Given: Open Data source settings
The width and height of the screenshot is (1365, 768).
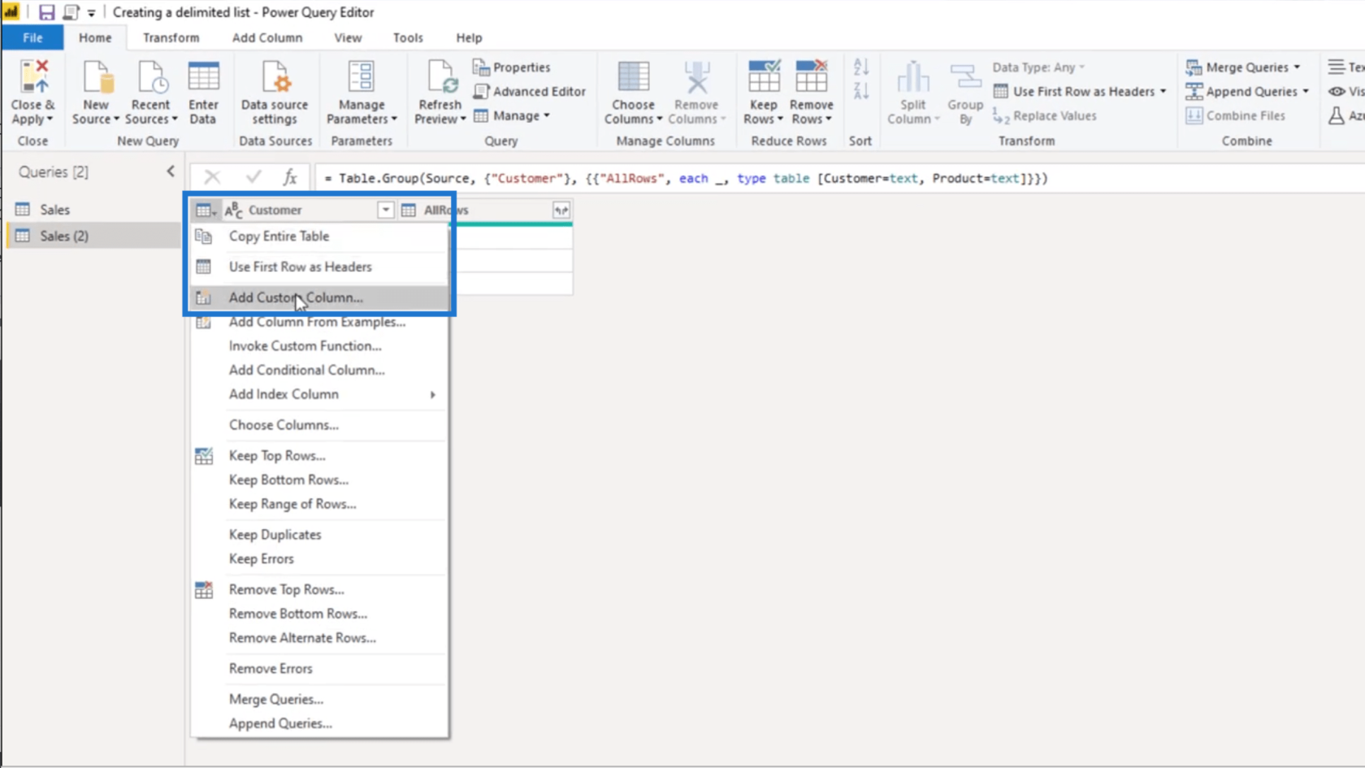Looking at the screenshot, I should (x=275, y=92).
